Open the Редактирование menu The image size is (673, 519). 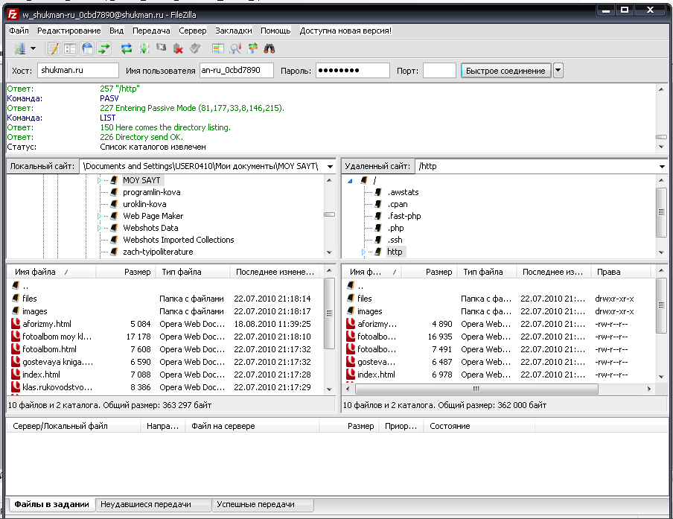click(68, 31)
